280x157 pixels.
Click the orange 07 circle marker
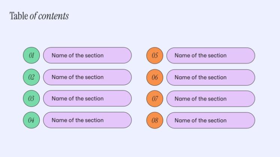tap(154, 99)
